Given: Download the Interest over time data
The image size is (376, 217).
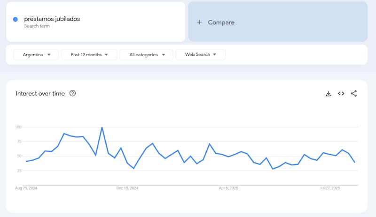Looking at the screenshot, I should (329, 93).
